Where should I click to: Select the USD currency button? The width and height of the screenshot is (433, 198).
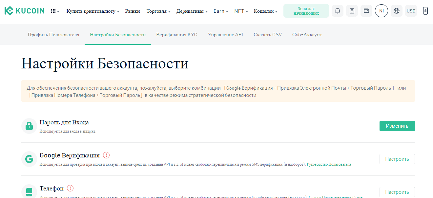click(x=411, y=11)
